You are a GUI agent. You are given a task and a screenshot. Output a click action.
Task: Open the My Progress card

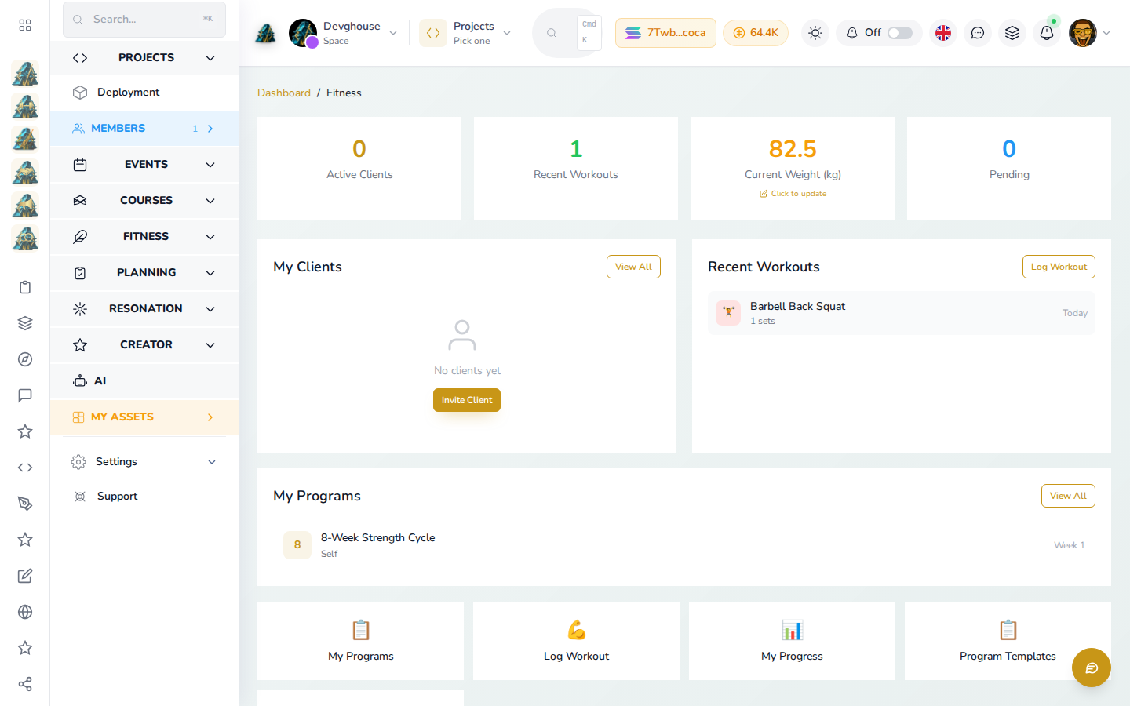pos(792,641)
